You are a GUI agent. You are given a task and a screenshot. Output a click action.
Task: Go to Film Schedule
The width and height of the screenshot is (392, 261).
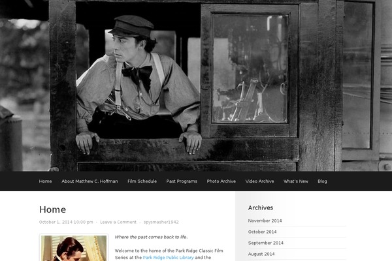(x=142, y=181)
